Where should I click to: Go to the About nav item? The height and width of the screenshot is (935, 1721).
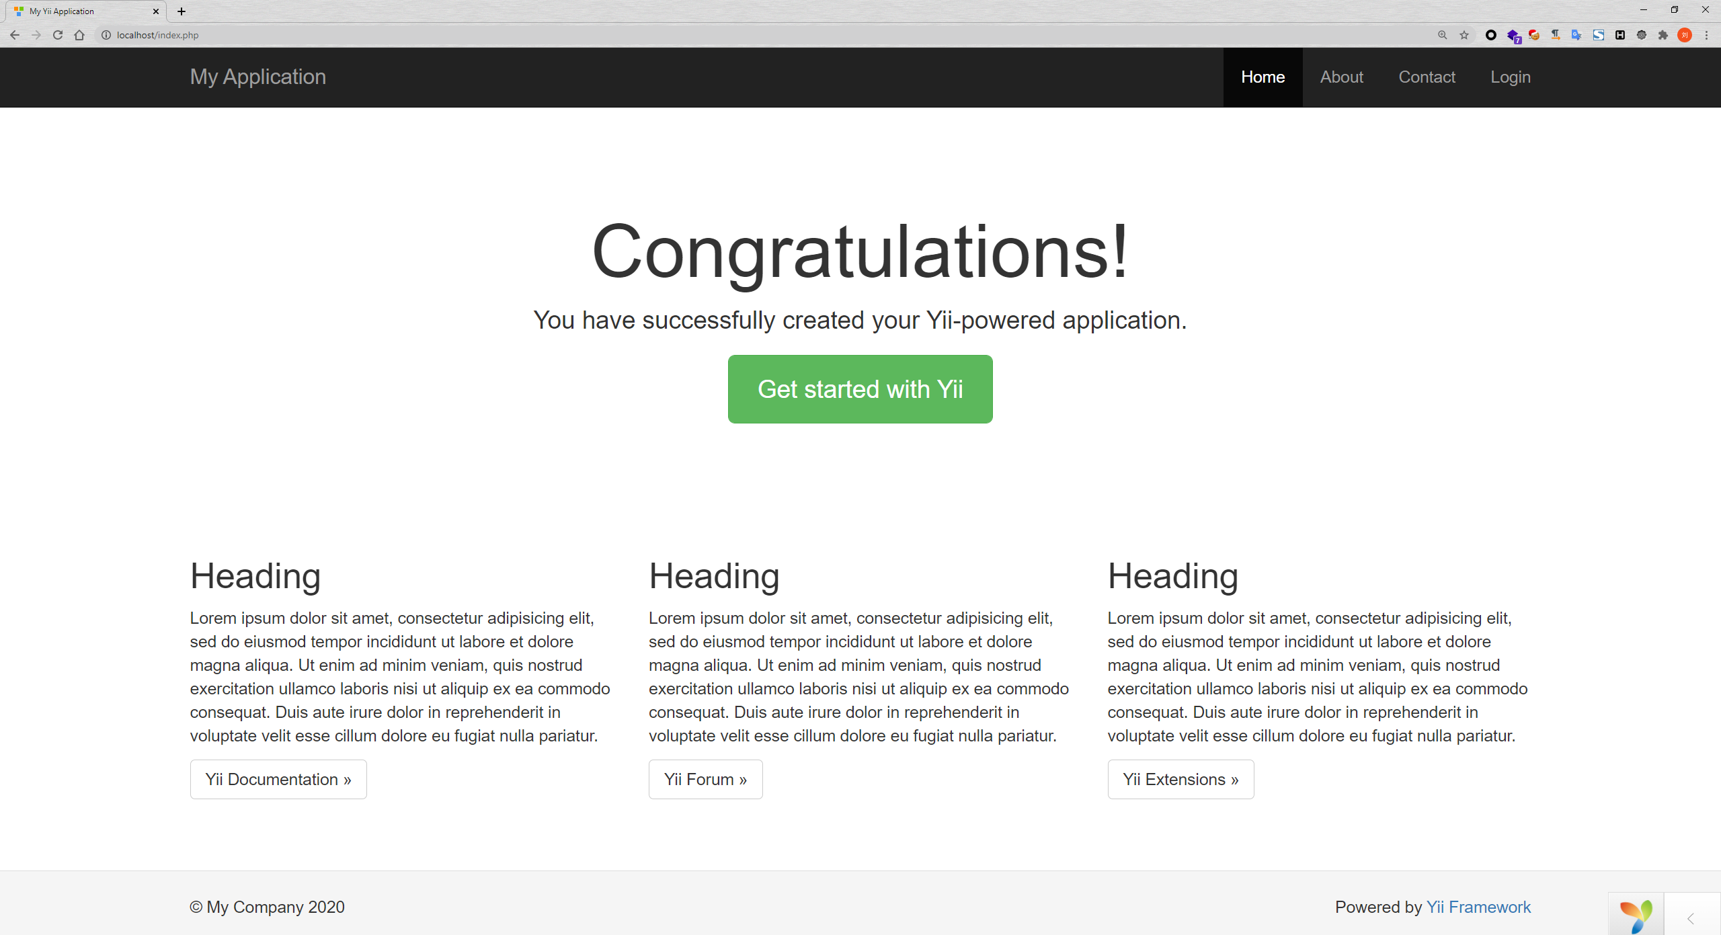point(1341,77)
